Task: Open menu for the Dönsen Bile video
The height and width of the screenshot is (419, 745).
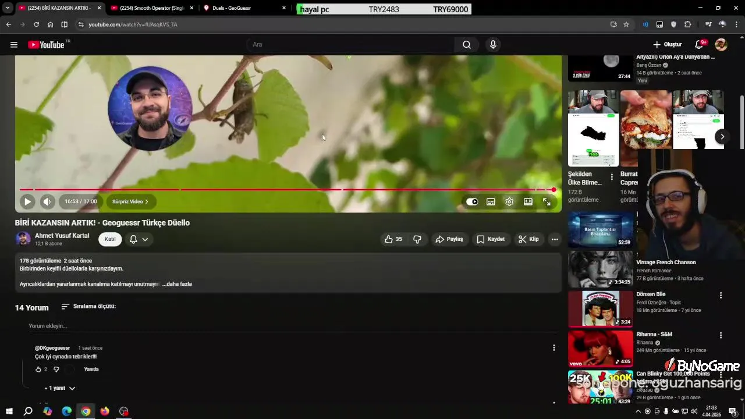Action: pos(721,296)
